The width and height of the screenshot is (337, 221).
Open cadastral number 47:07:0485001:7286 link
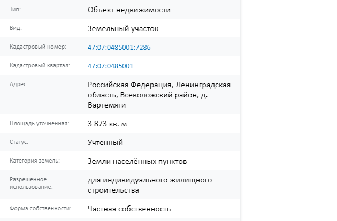tap(119, 47)
